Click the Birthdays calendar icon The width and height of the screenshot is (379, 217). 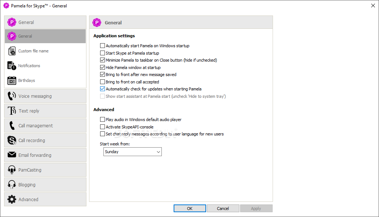[x=11, y=80]
